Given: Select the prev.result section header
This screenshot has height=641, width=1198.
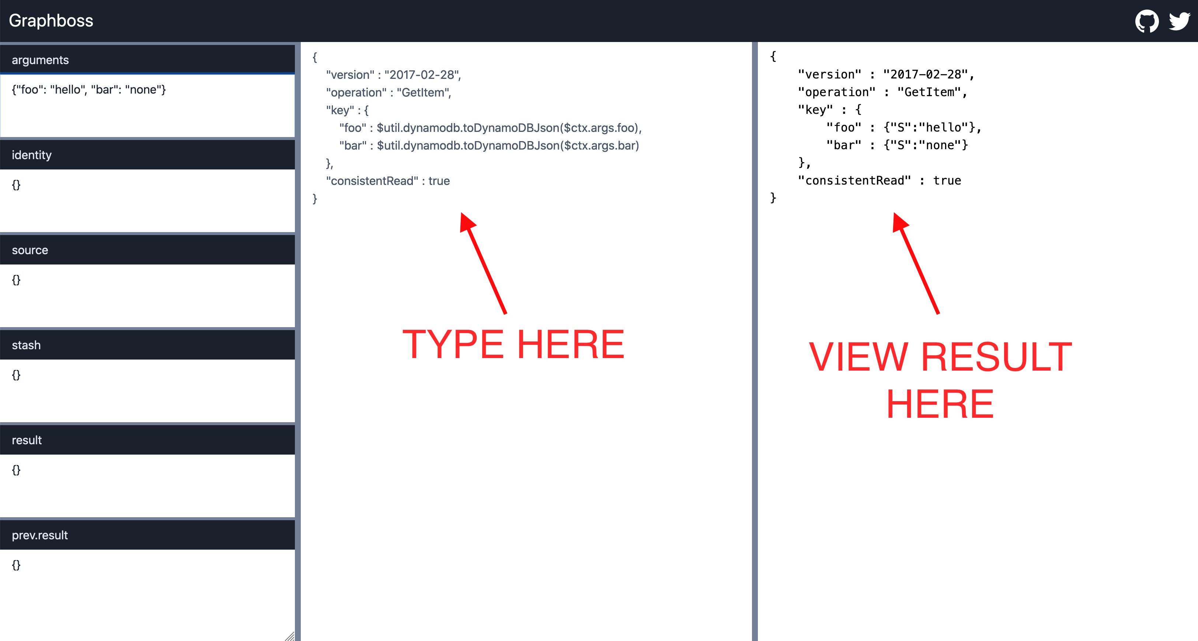Looking at the screenshot, I should pyautogui.click(x=147, y=535).
